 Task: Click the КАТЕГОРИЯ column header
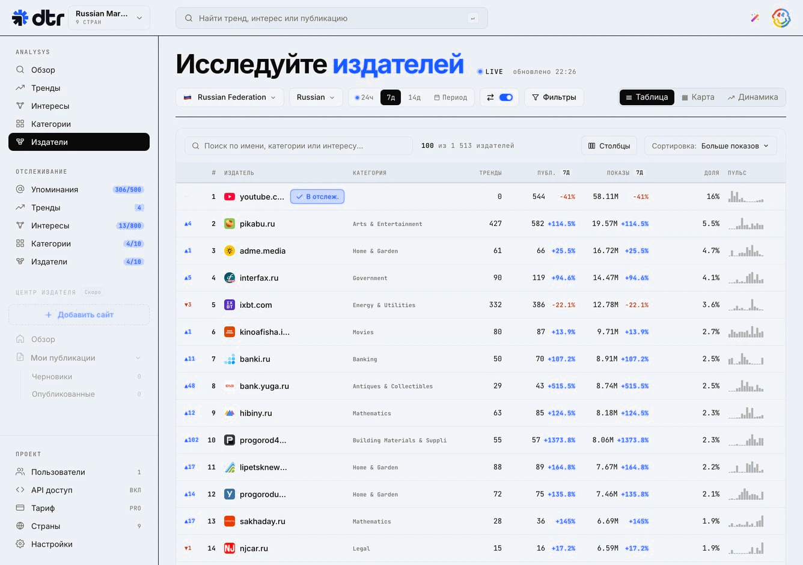[x=370, y=173]
